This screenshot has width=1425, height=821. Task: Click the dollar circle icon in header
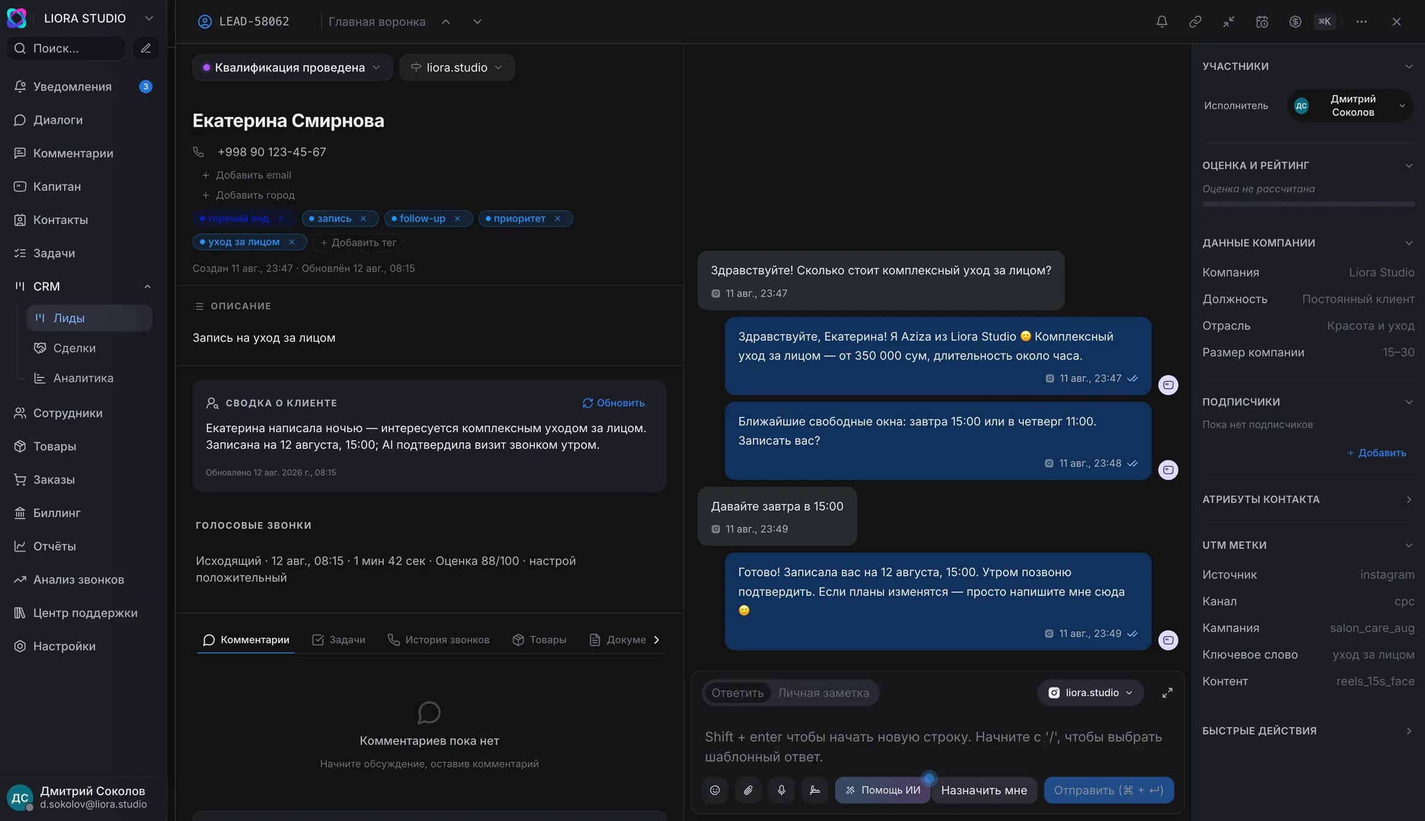[1295, 21]
